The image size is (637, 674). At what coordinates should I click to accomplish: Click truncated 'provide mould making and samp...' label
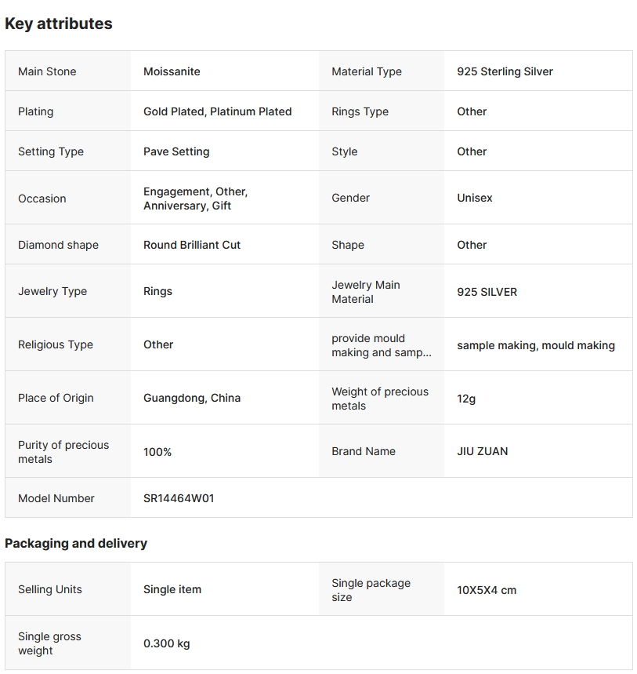(381, 345)
